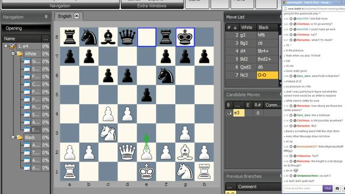Viewport: 345px width, 194px height.
Task: Toggle the e3 candidate move checkbox
Action: (229, 113)
